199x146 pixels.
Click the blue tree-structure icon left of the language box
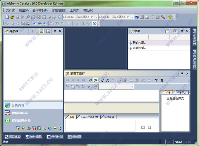(x=59, y=17)
